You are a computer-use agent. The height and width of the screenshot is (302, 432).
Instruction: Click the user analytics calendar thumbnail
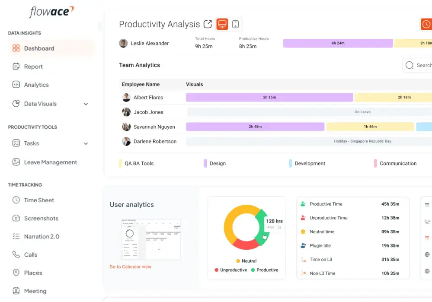150,239
